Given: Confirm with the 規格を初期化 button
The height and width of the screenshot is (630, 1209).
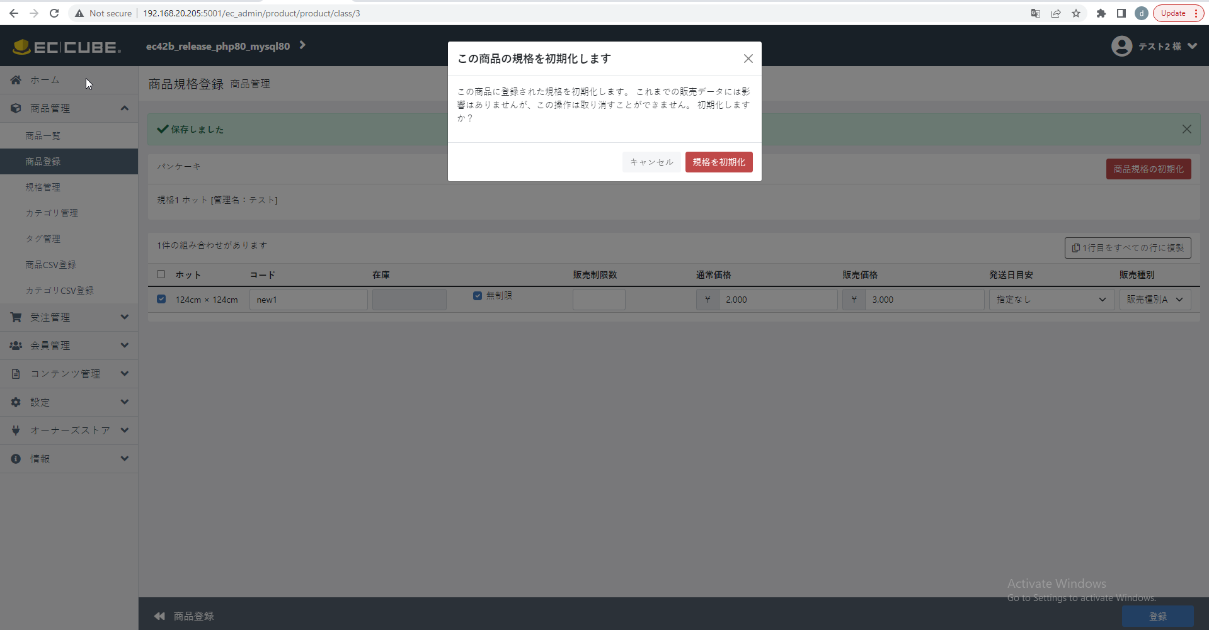Looking at the screenshot, I should (718, 162).
